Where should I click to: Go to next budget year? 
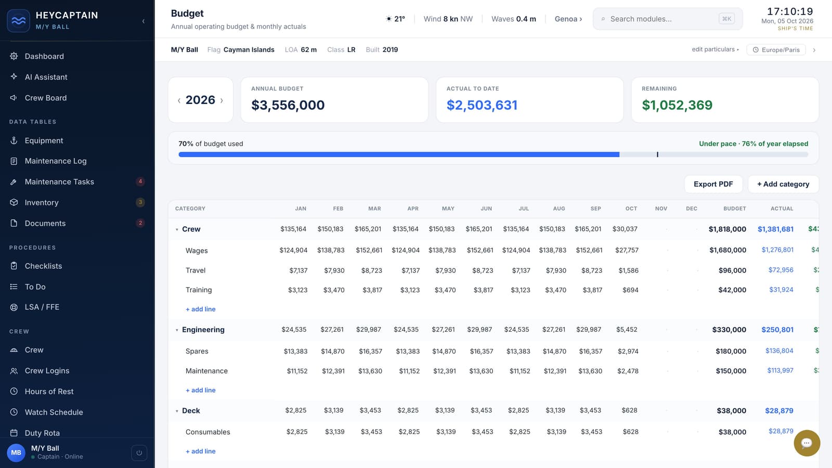(x=222, y=100)
